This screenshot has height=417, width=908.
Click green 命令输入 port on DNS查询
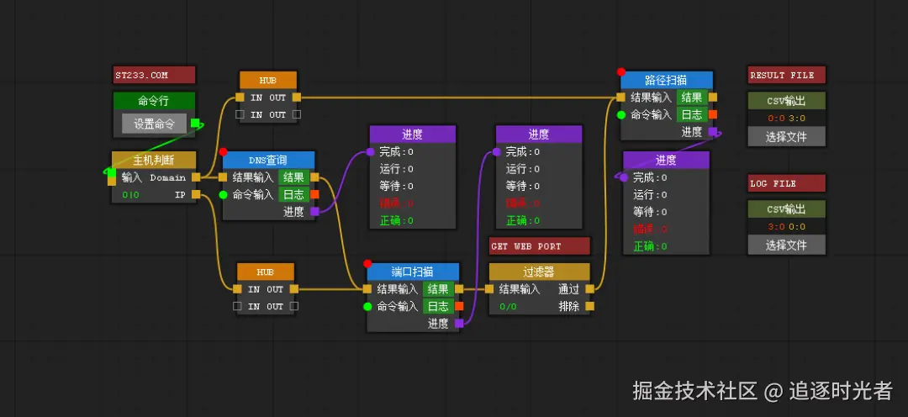tap(223, 194)
